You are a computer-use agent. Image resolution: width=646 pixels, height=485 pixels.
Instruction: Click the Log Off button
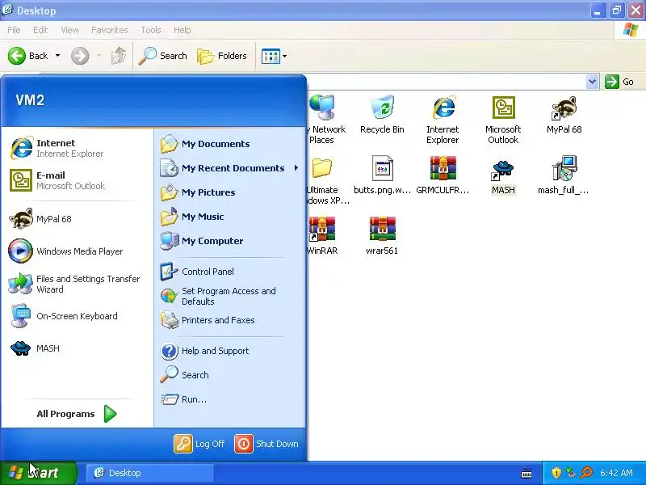pos(199,444)
